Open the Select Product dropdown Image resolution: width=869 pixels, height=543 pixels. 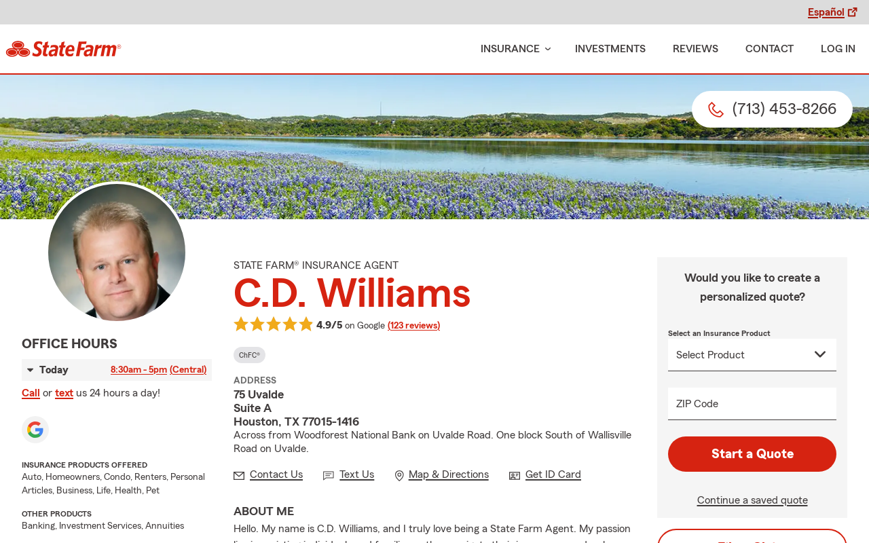pos(752,355)
